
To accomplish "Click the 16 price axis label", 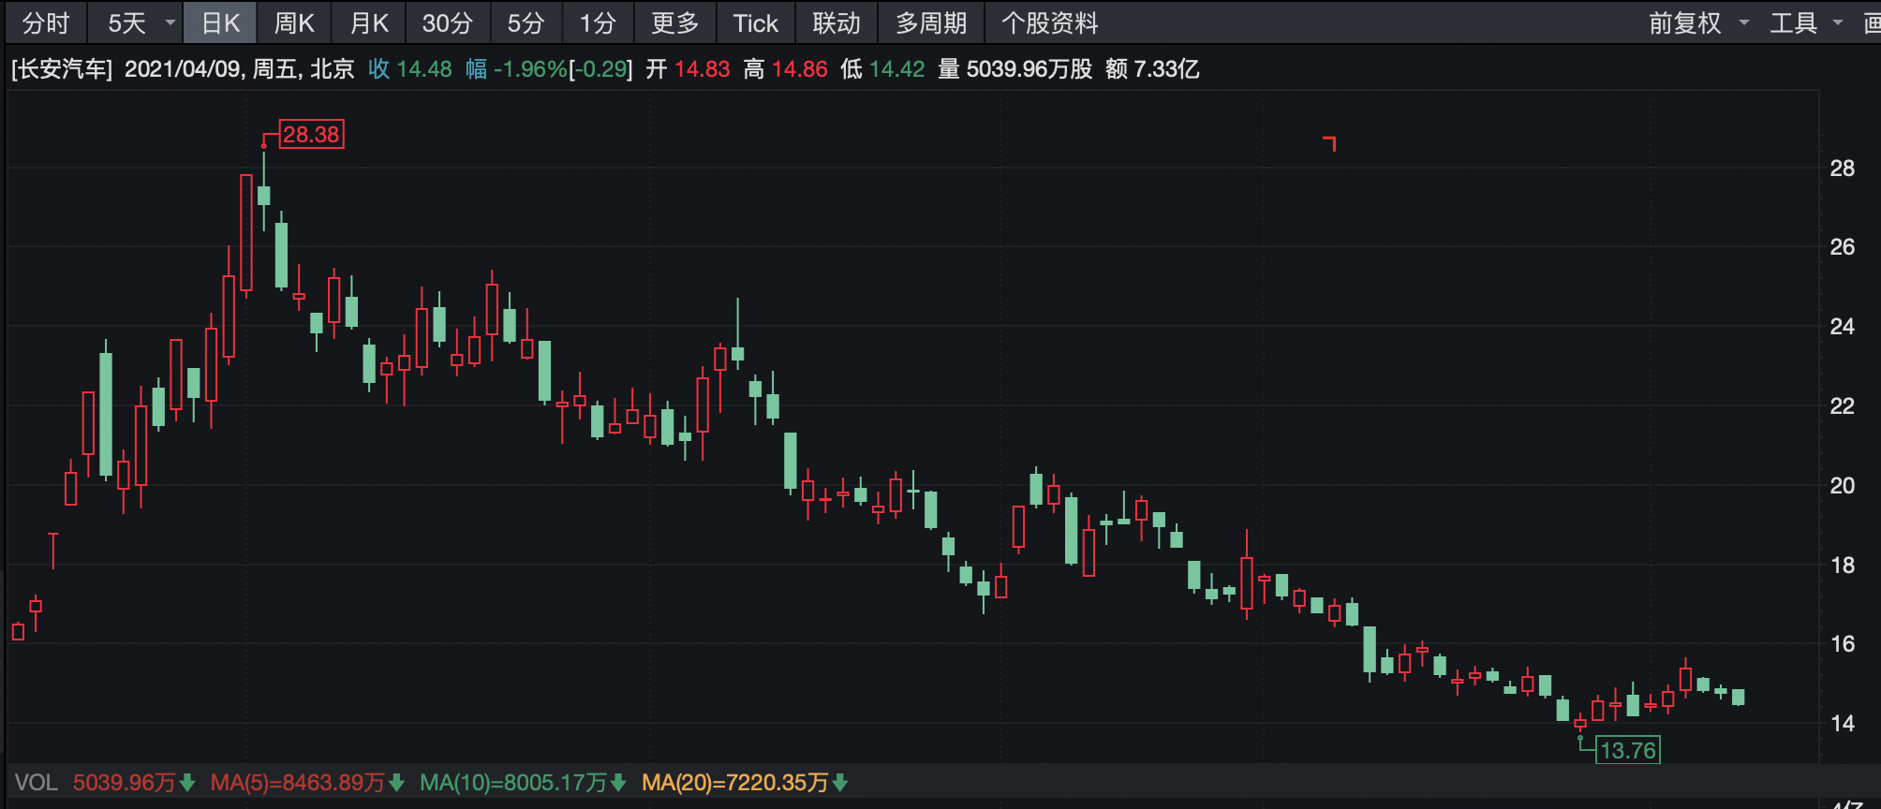I will (1842, 644).
